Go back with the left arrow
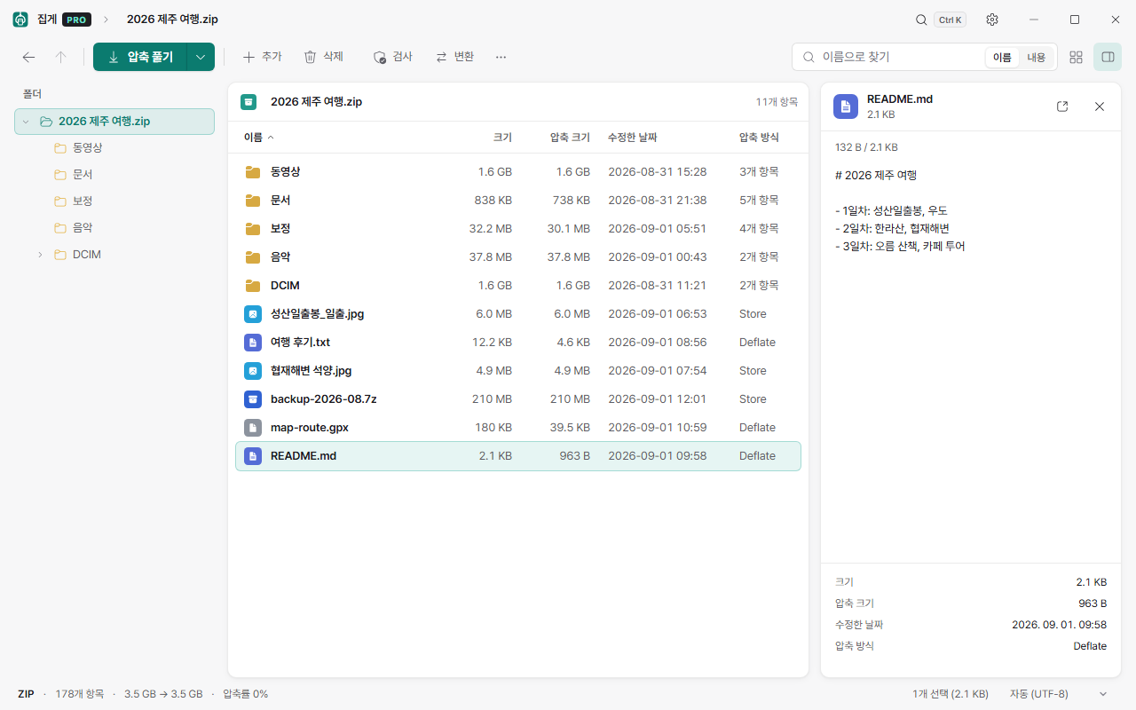Screen dimensions: 1136x710 [x=28, y=57]
